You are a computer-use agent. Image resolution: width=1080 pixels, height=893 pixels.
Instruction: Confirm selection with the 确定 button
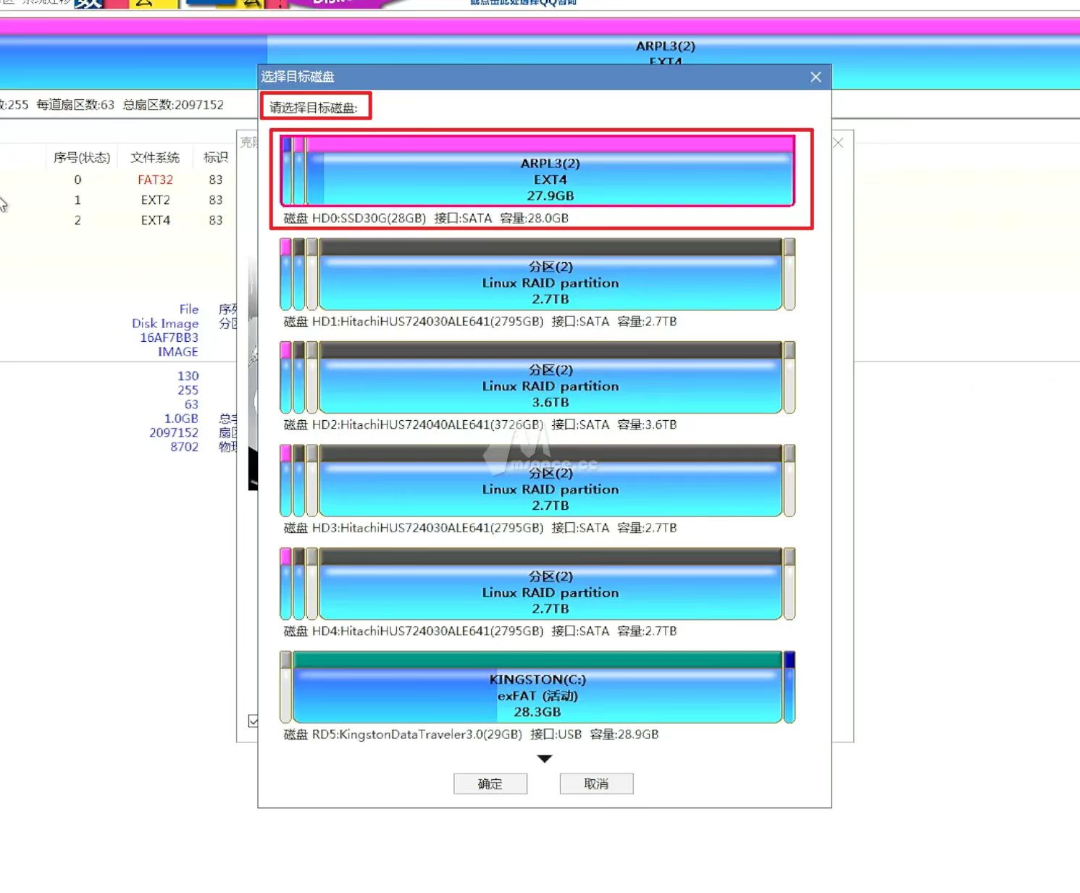(490, 783)
